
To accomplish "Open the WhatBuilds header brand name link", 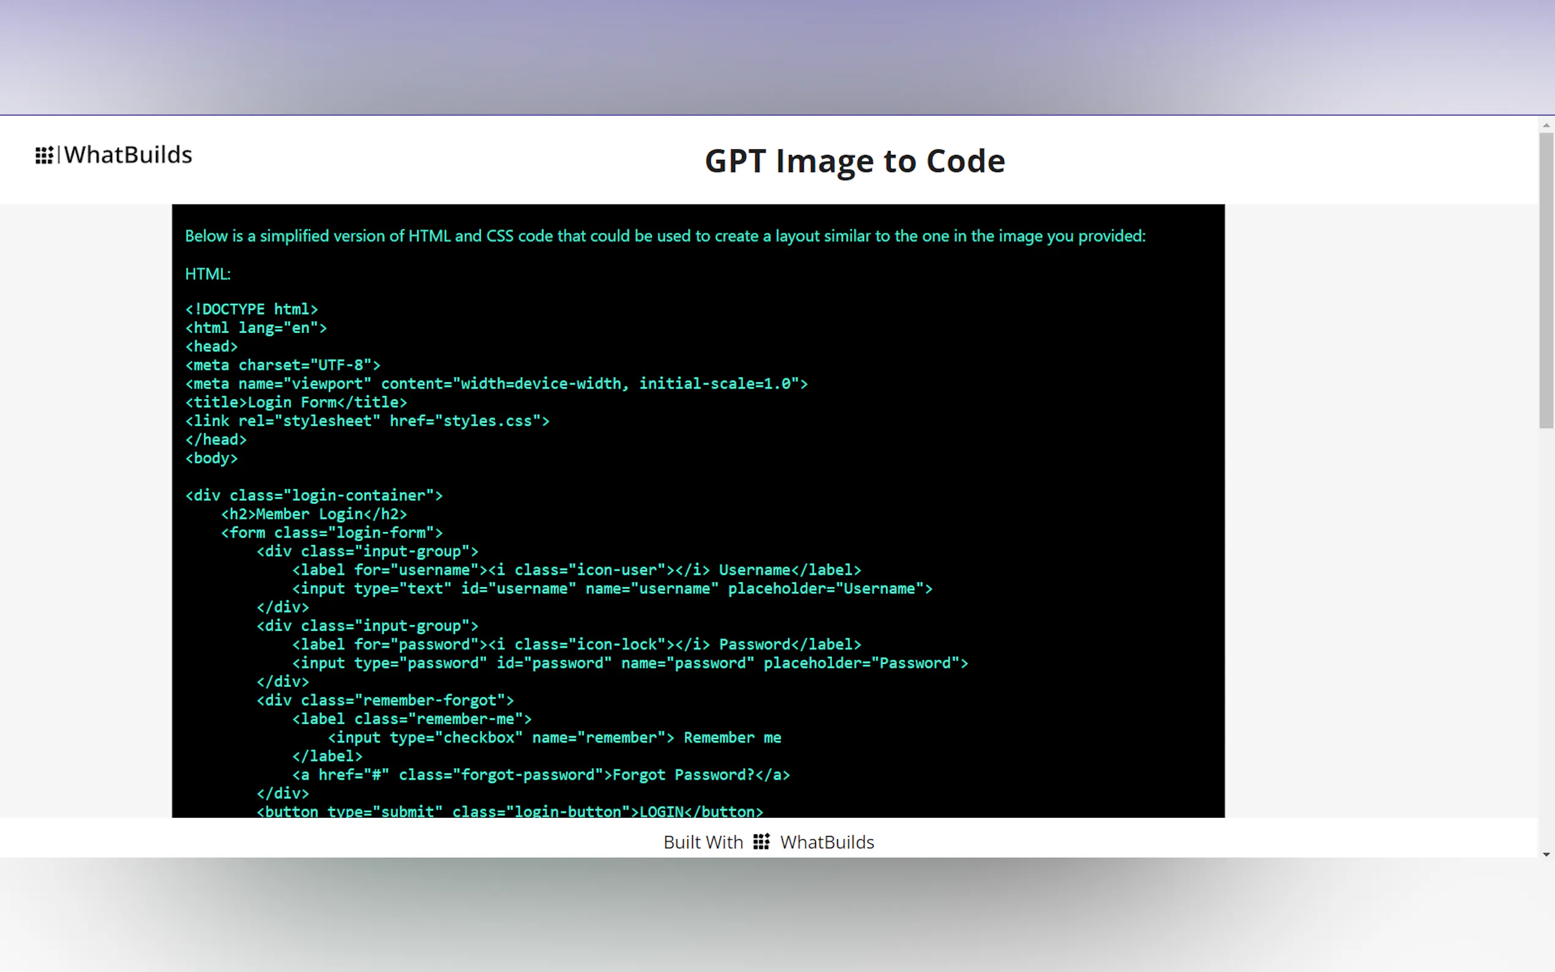I will click(x=128, y=155).
